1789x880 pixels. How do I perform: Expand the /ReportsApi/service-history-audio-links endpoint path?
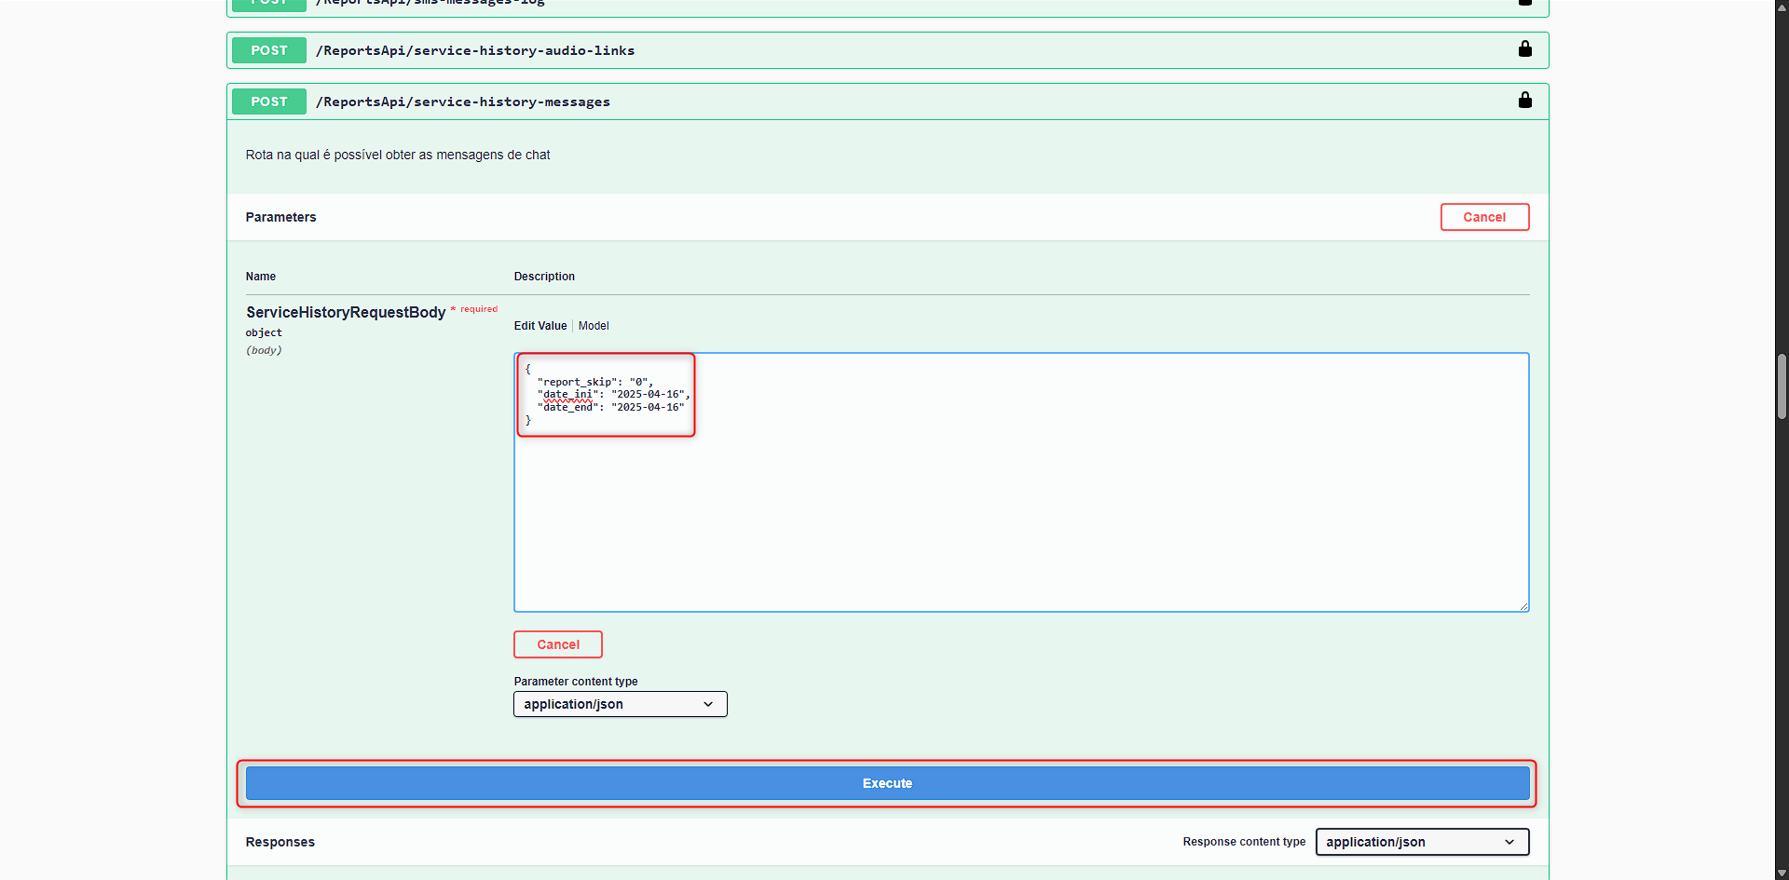click(x=475, y=50)
